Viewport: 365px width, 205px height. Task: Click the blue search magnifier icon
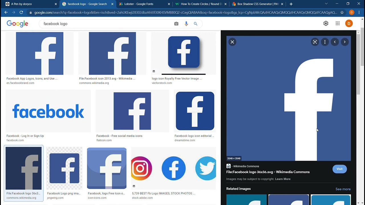point(196,24)
